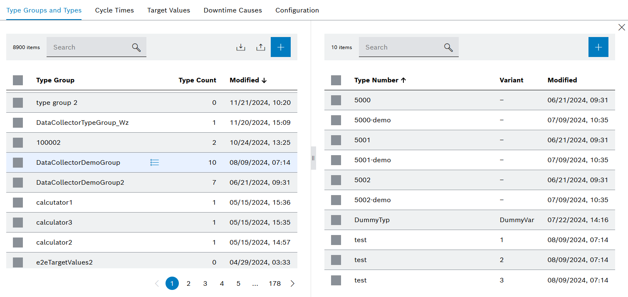Add a new type group with plus button

point(281,47)
